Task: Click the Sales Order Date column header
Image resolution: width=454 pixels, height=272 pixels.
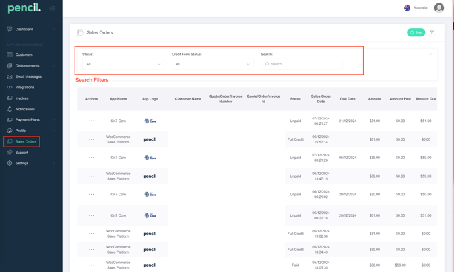Action: 321,99
